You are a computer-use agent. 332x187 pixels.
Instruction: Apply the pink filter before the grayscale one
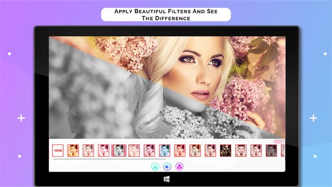(104, 150)
